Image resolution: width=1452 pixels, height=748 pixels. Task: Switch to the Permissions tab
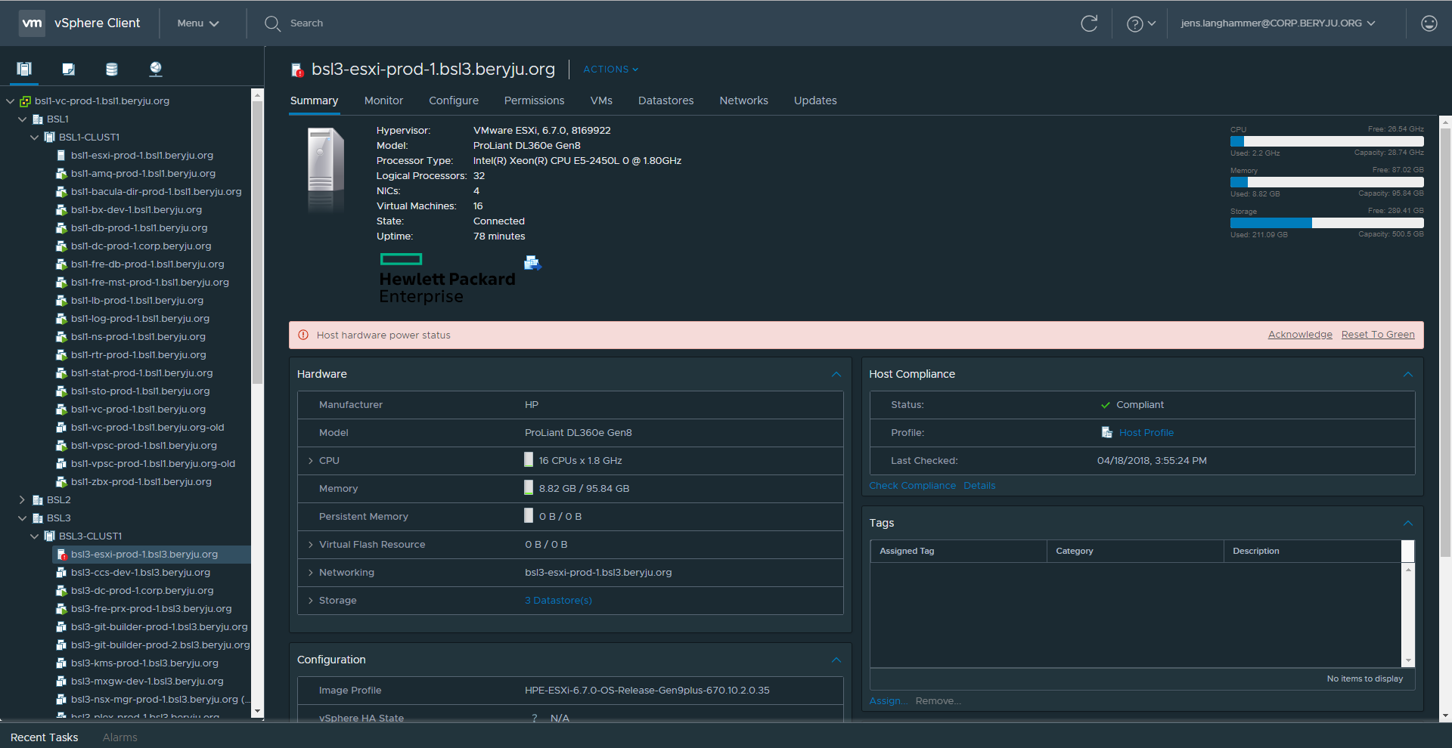coord(534,100)
